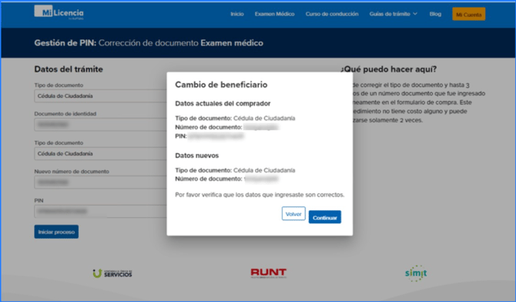516x302 pixels.
Task: Click the Cambio de beneficiario heading
Action: 221,85
